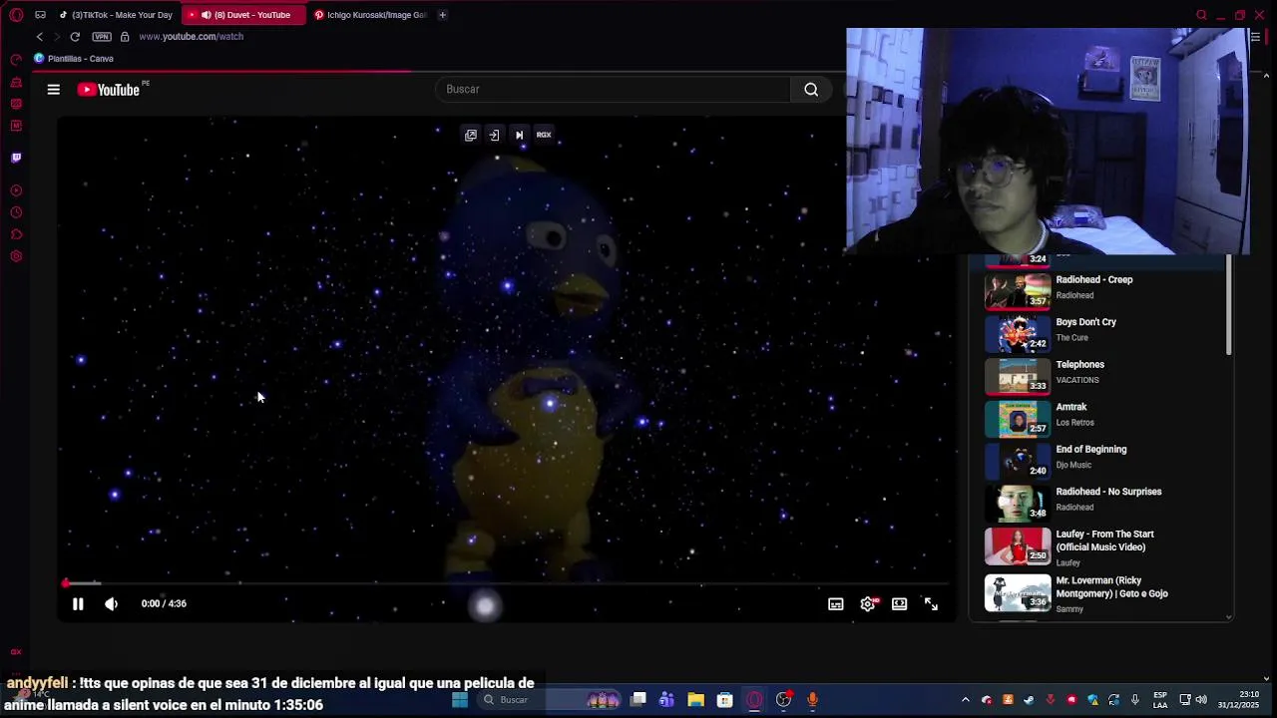Image resolution: width=1277 pixels, height=718 pixels.
Task: Open Microsoft Teams from the taskbar
Action: tap(666, 700)
